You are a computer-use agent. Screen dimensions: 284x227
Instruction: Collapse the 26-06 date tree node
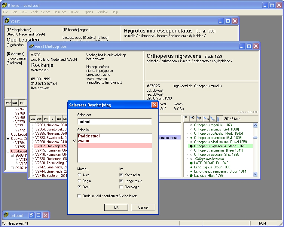(12, 155)
